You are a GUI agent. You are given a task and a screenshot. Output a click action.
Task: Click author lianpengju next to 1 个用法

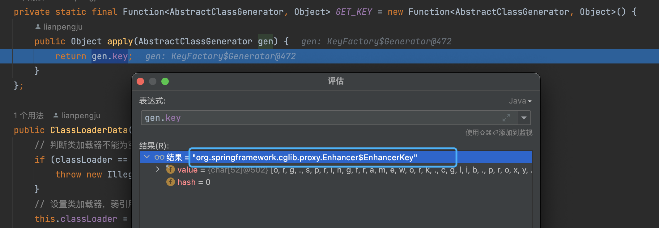pos(81,116)
